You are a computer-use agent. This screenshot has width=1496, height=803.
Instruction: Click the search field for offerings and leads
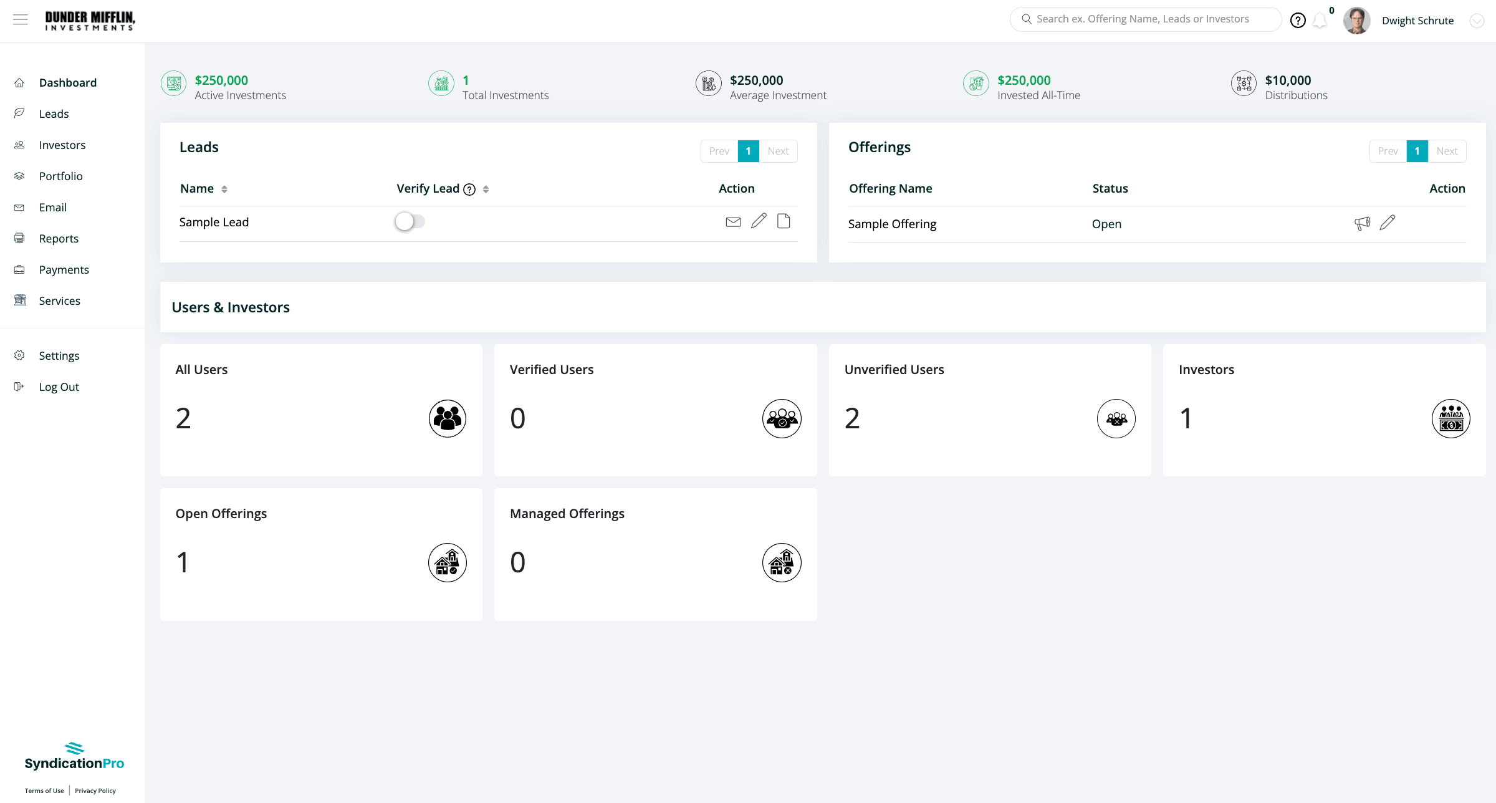[1143, 19]
